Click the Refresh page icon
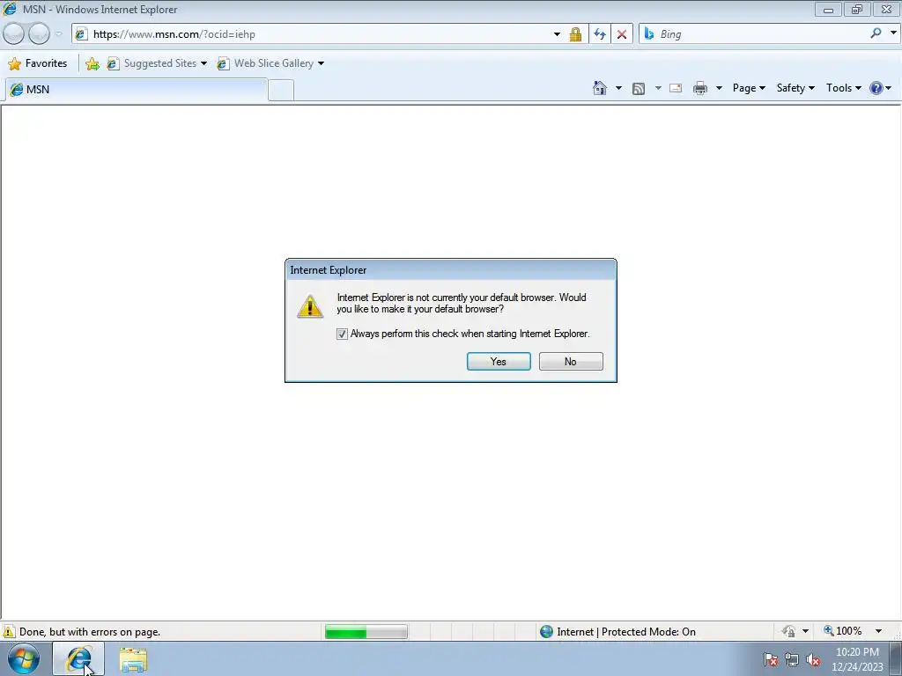902x676 pixels. [x=599, y=34]
